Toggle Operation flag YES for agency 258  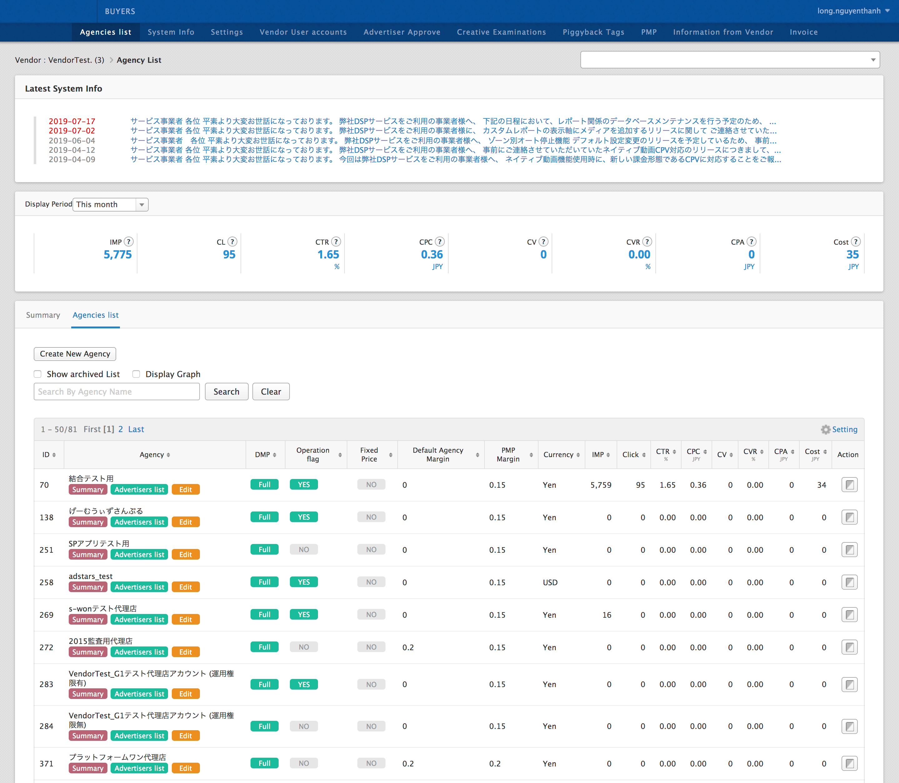point(304,581)
